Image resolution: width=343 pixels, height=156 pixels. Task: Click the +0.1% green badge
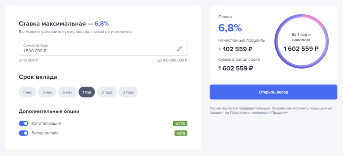[x=181, y=133]
